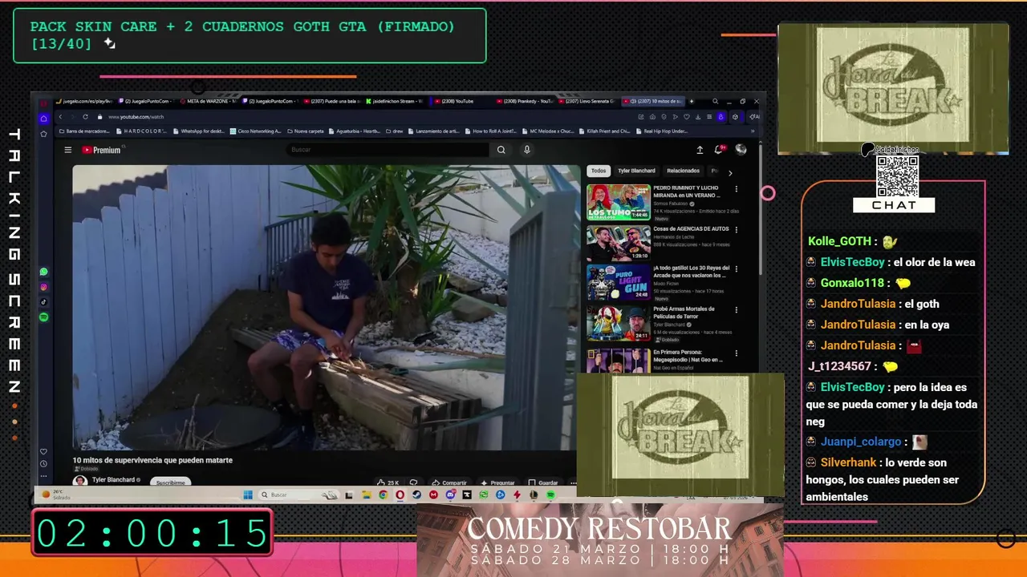Click the YouTube Buscar search field
This screenshot has width=1027, height=577.
pyautogui.click(x=388, y=150)
